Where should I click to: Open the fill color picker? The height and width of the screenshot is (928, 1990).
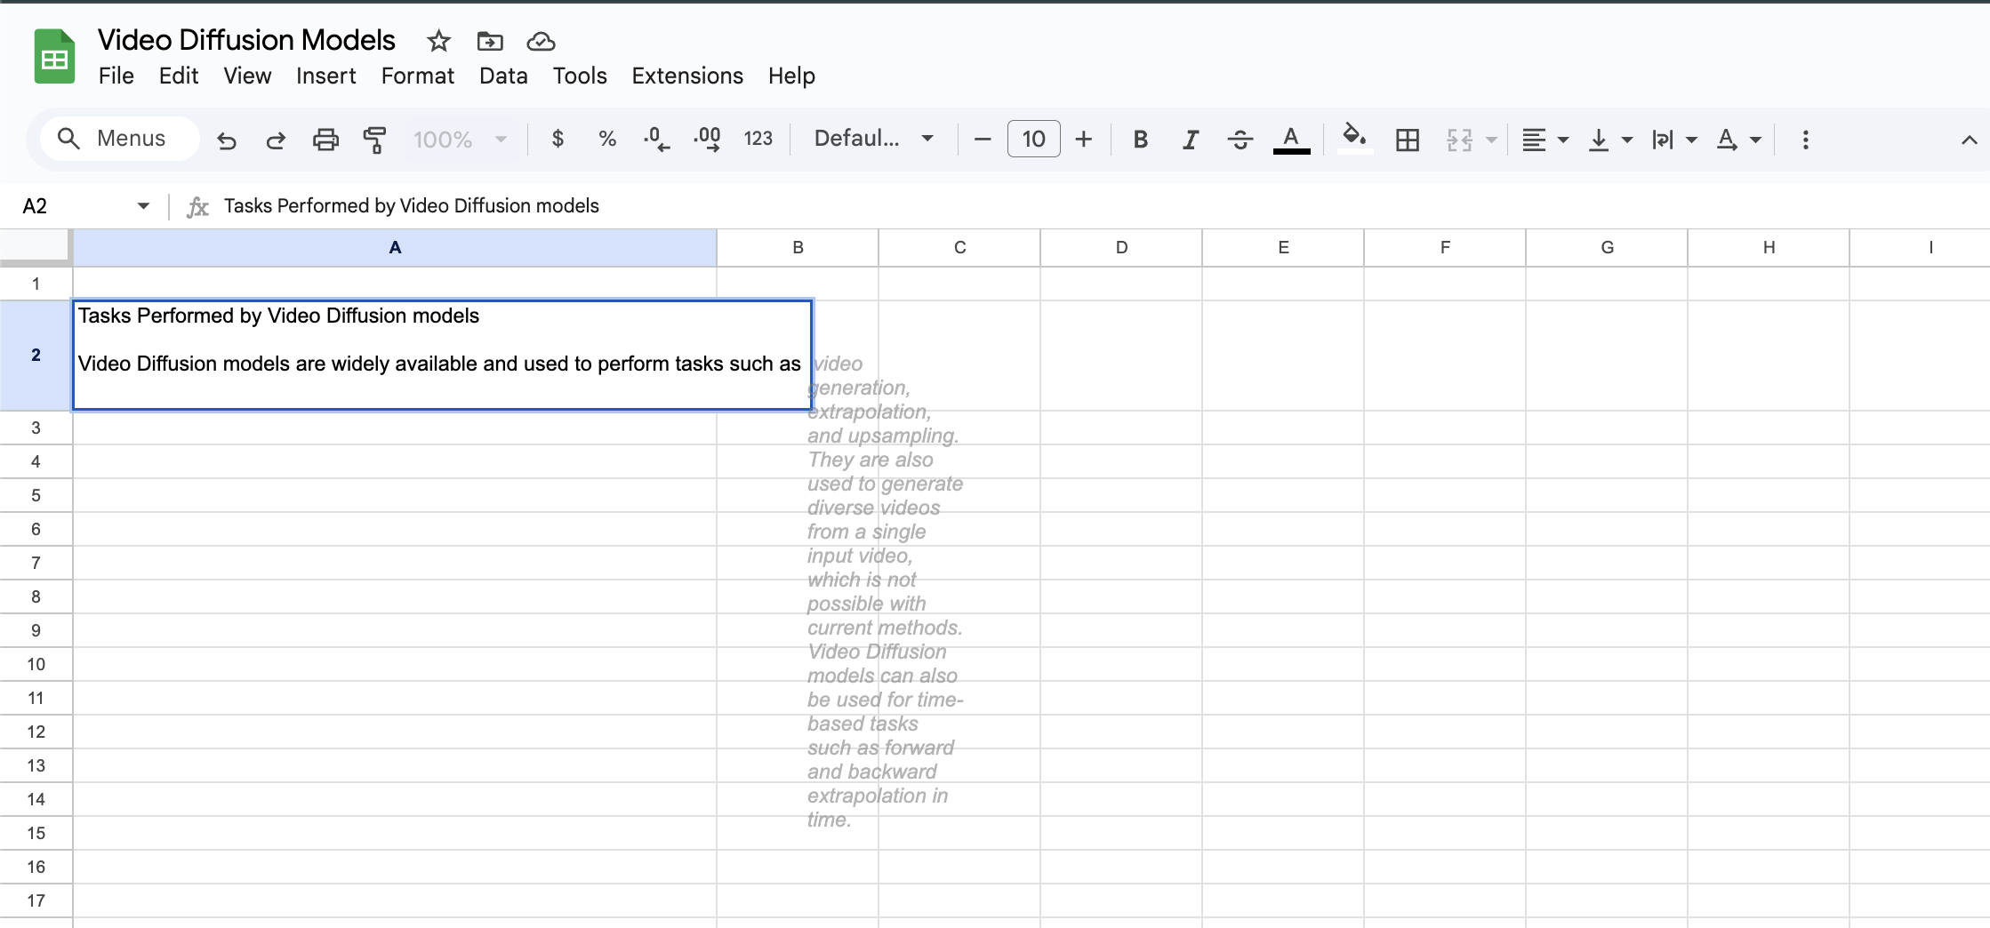(1353, 138)
